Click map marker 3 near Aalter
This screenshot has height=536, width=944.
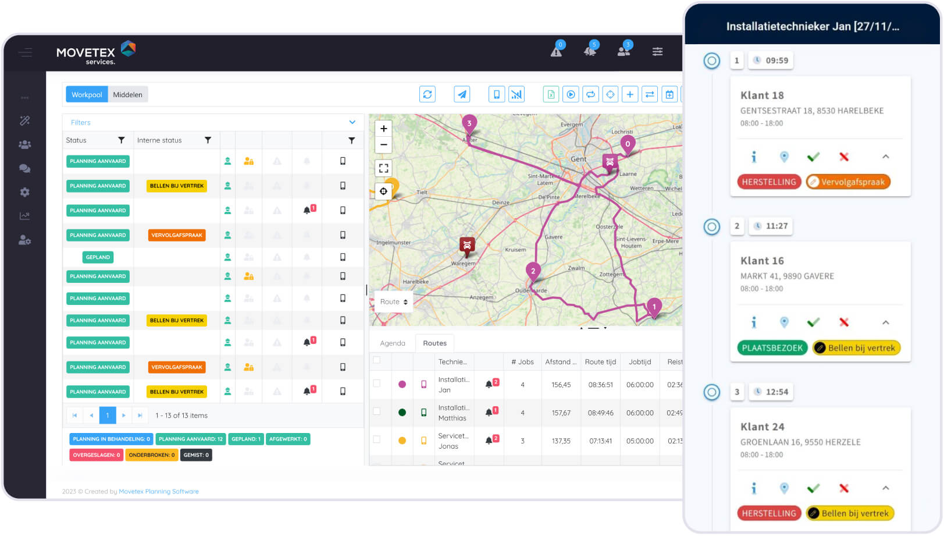[469, 125]
